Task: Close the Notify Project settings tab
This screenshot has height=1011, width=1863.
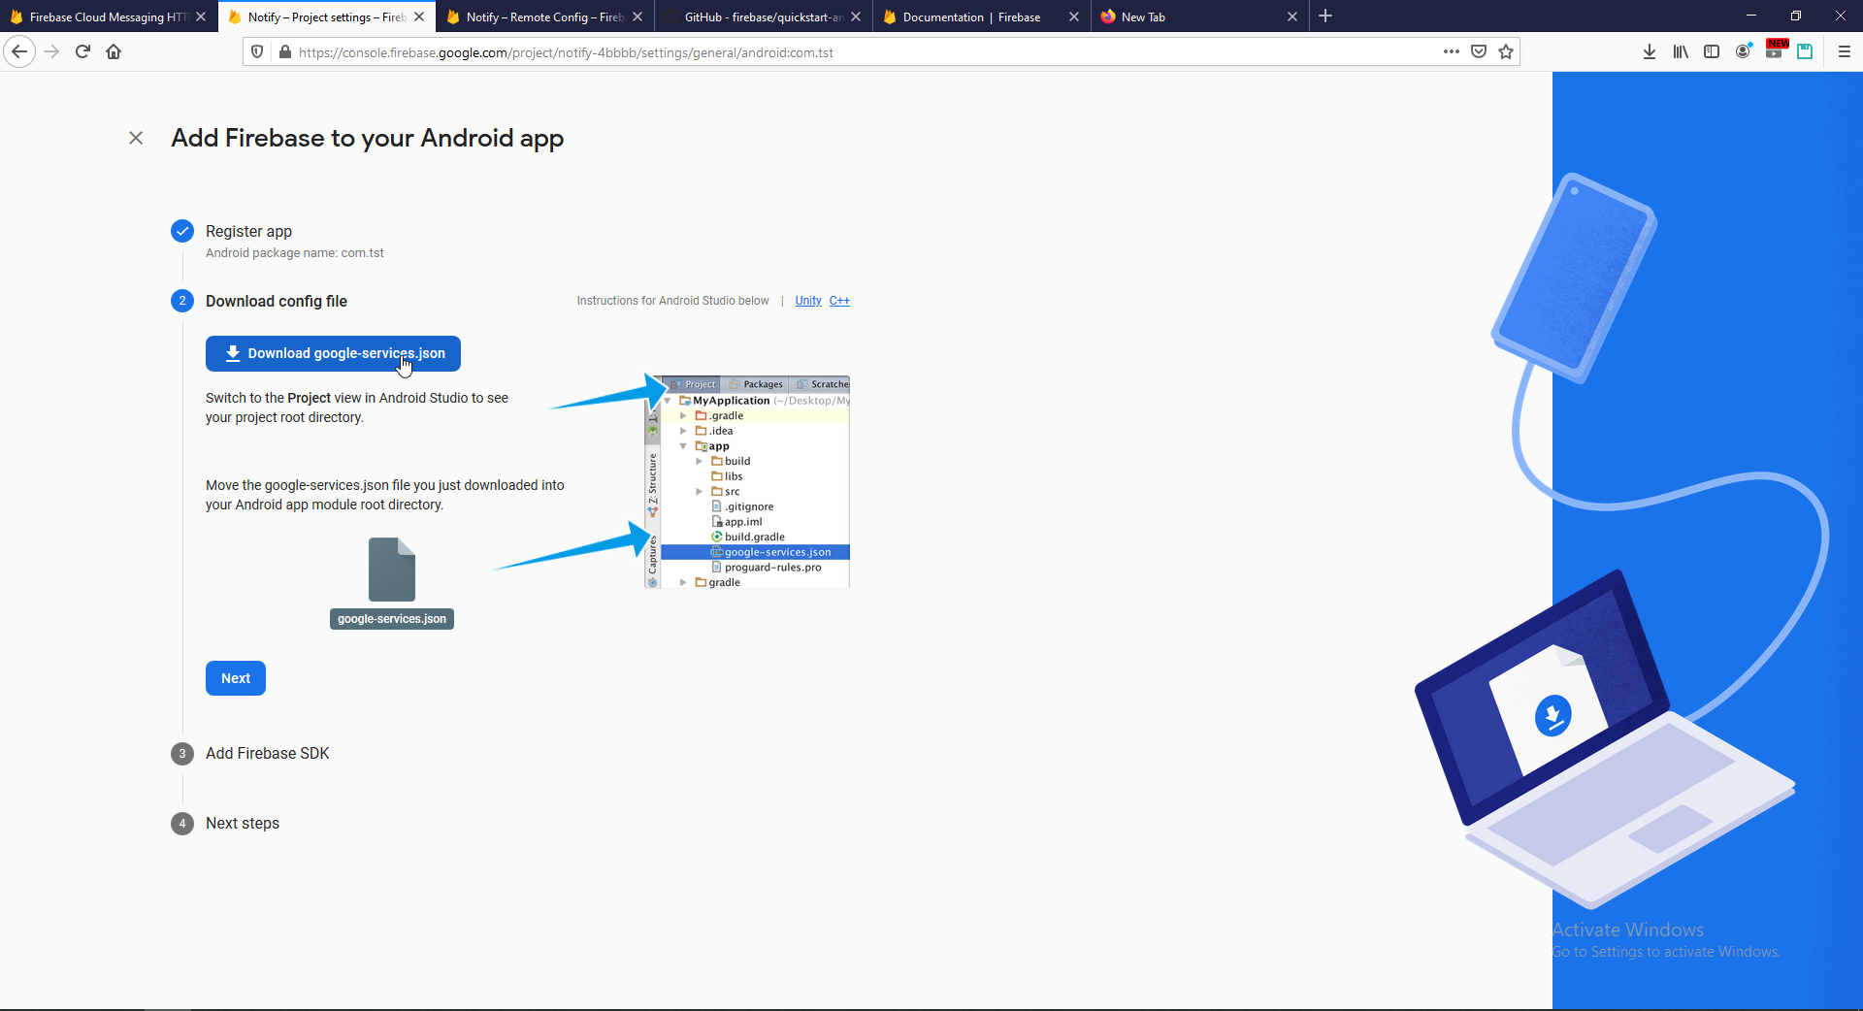Action: 419,16
